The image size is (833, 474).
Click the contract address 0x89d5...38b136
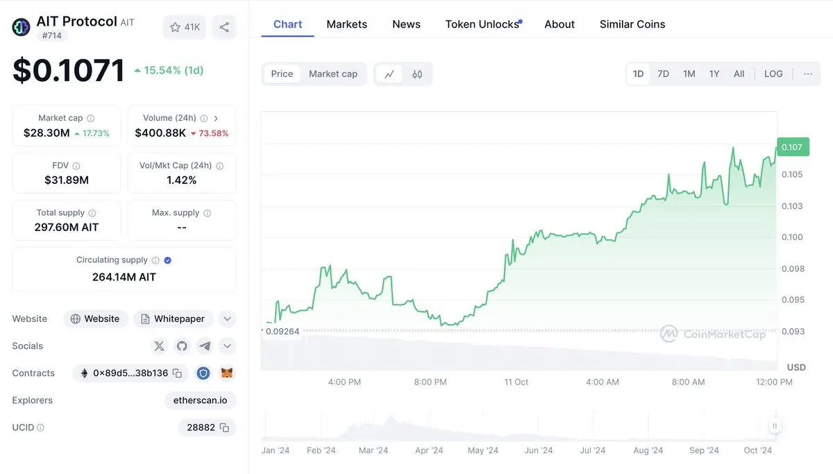click(131, 373)
